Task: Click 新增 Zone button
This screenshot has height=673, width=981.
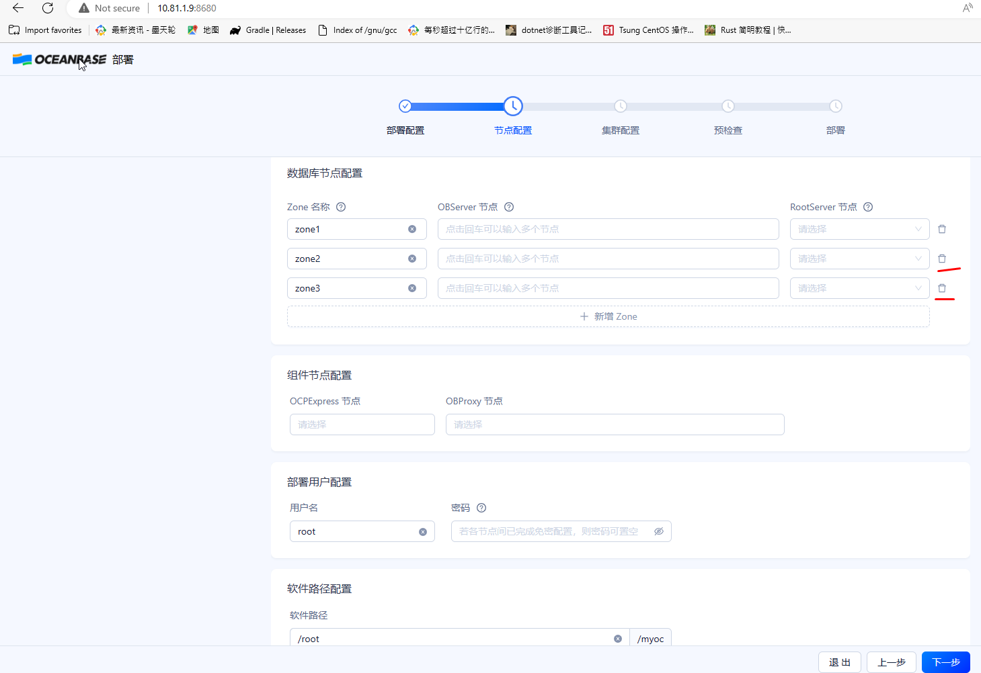Action: (x=609, y=316)
